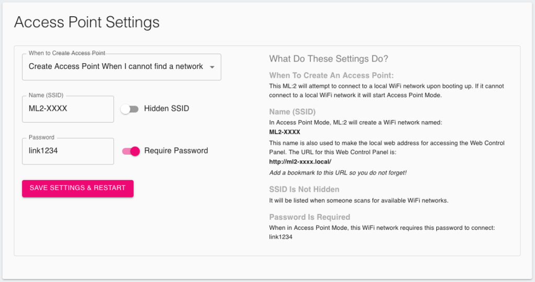535x282 pixels.
Task: Click the What Do These Settings Do heading
Action: [329, 58]
